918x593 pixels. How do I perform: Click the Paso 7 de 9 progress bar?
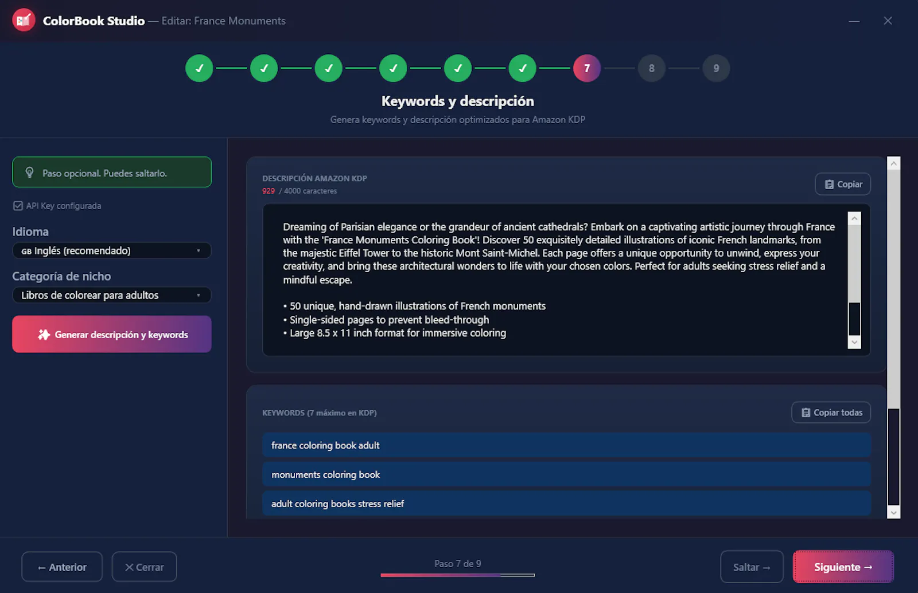(458, 575)
